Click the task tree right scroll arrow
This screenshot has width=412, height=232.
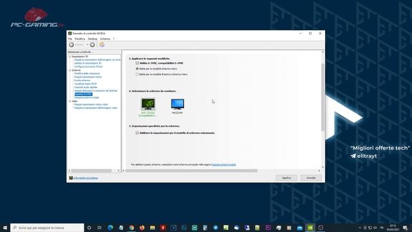click(118, 171)
